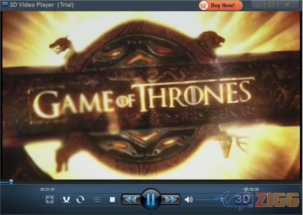Mute the speaker volume icon
The width and height of the screenshot is (303, 215).
click(x=189, y=199)
